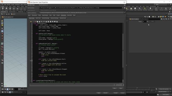Screen dimensions: 172x96
Task: Click Switcher shelf tool
Action: [x=166, y=9]
